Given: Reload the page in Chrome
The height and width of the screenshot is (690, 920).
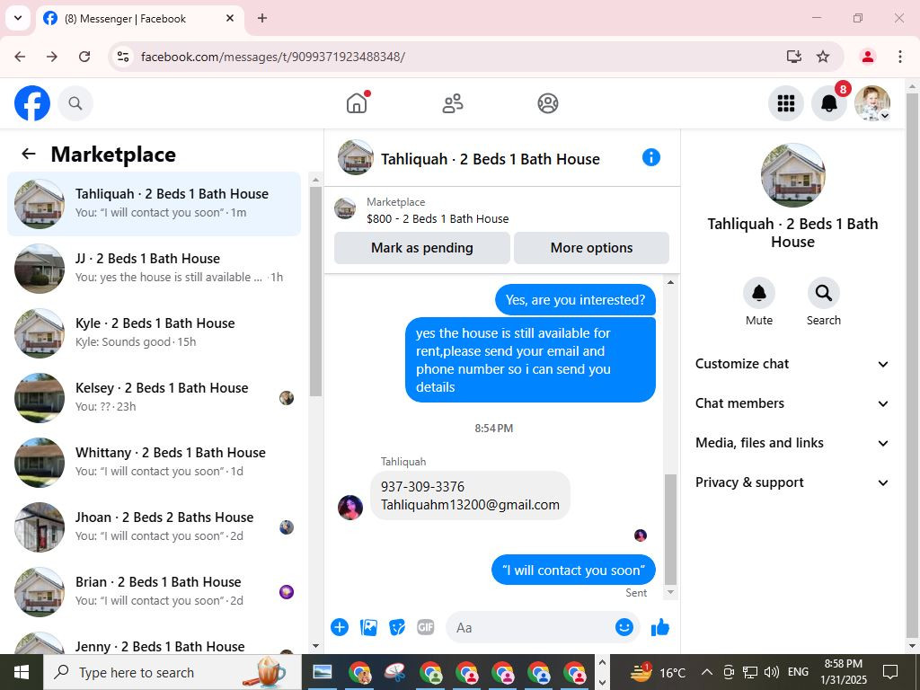Looking at the screenshot, I should click(84, 57).
